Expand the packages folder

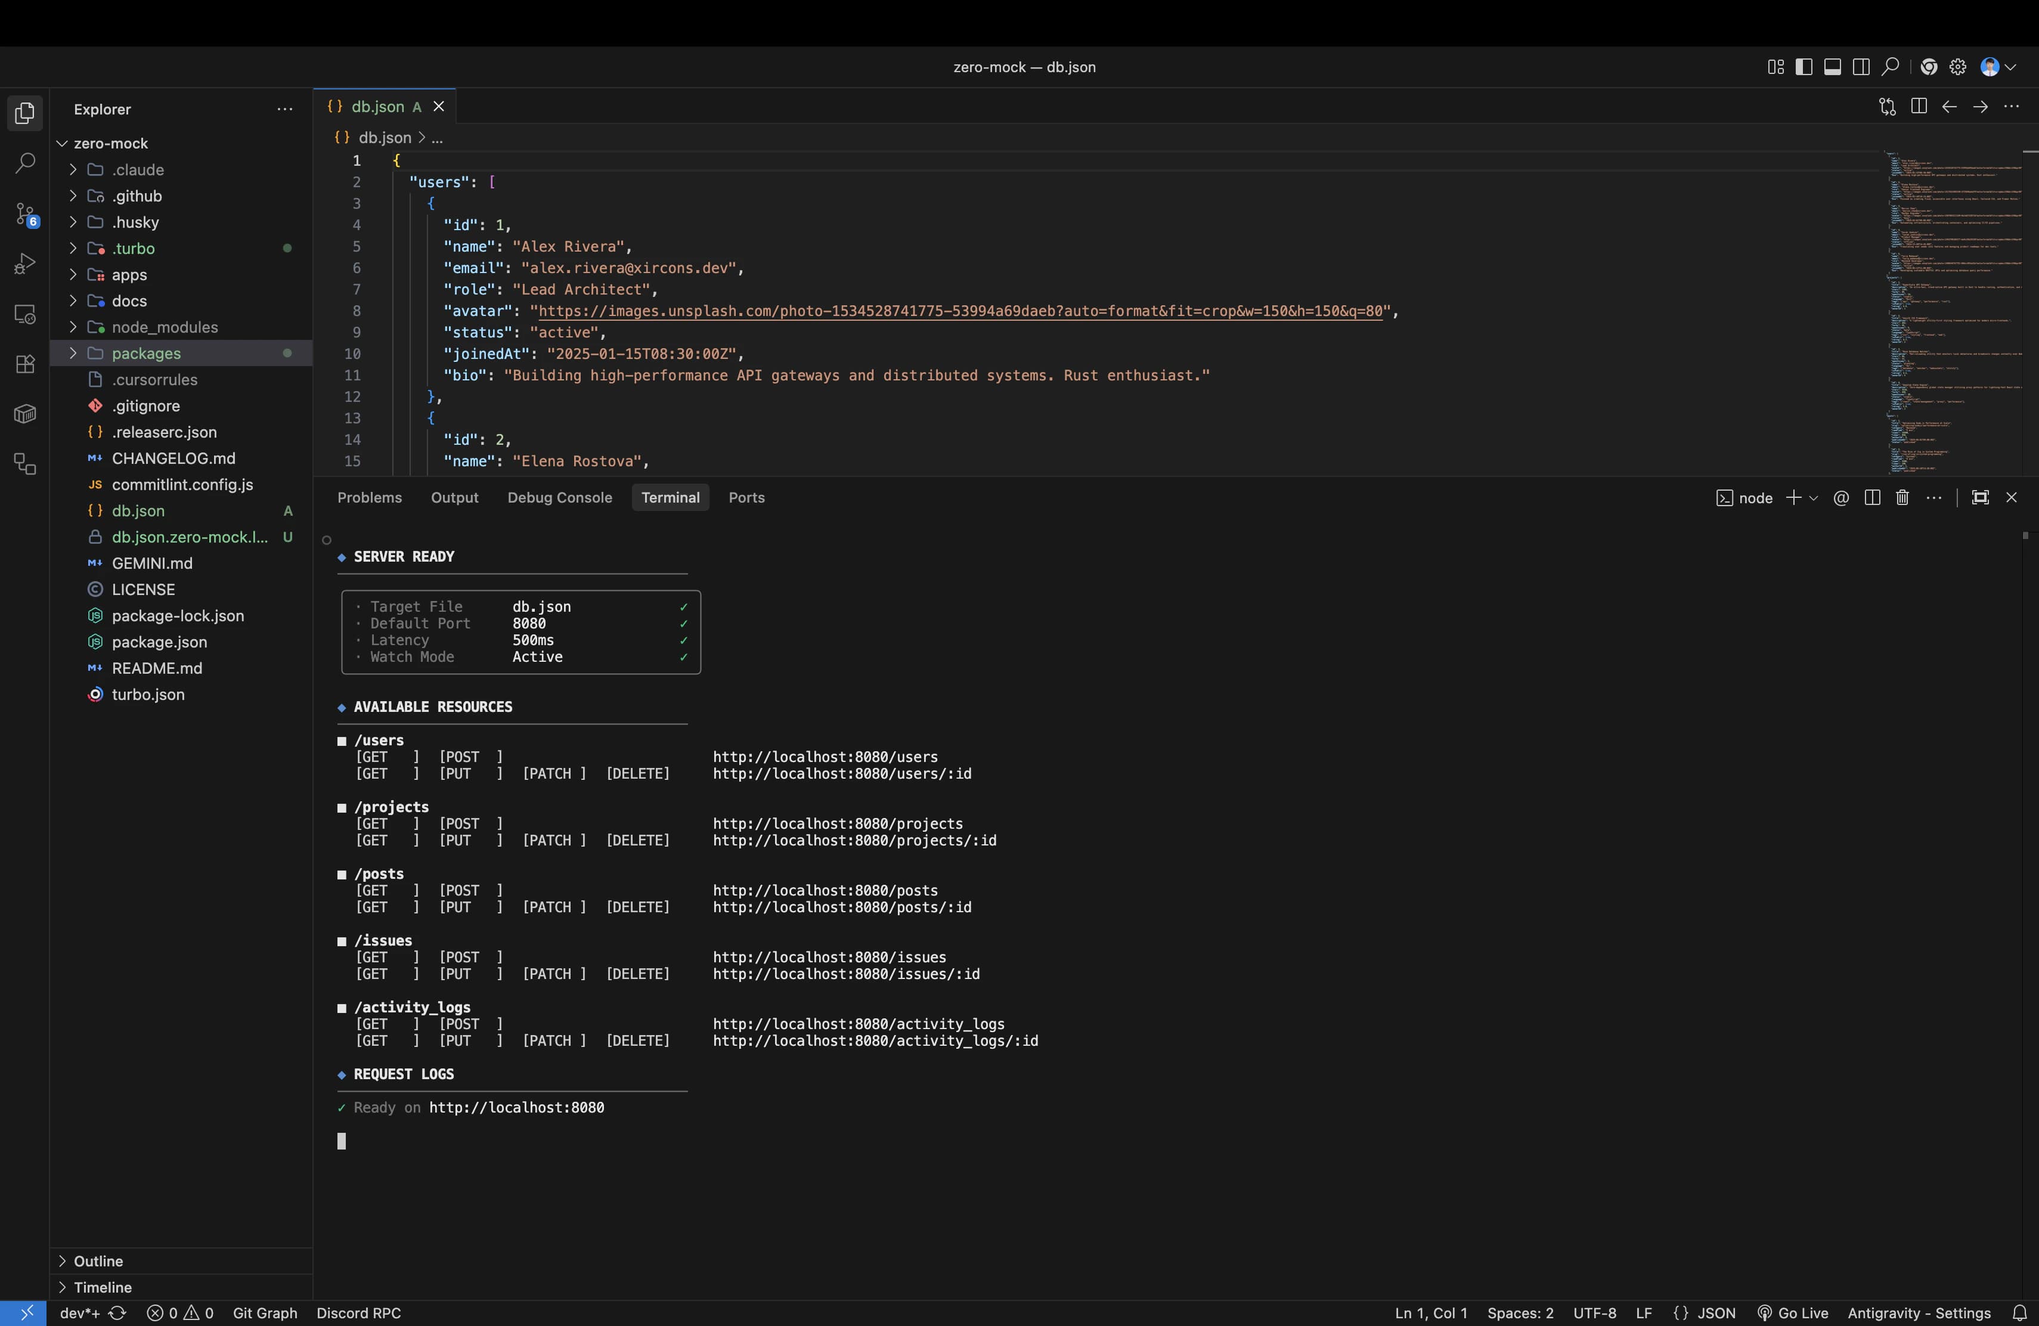(181, 354)
